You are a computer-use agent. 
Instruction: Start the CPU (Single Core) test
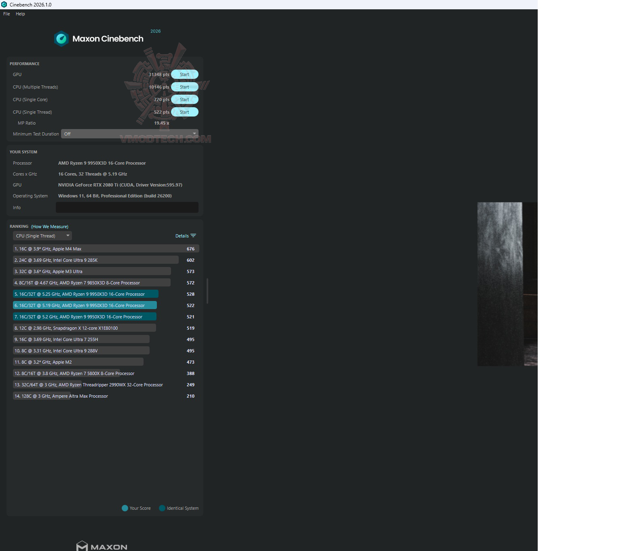(x=184, y=100)
